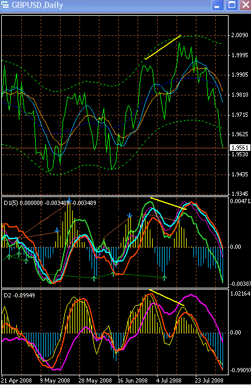Close the GBPUSD Daily chart window

click(x=245, y=5)
